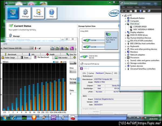Open the Help button in Intel Rapid Storage toolbar
Image resolution: width=162 pixels, height=126 pixels.
click(x=52, y=13)
